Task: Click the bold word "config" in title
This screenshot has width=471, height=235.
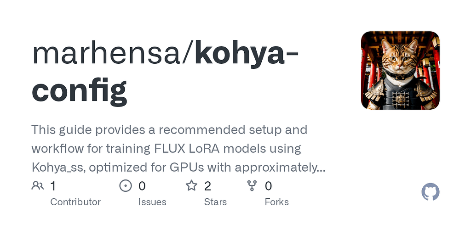Action: coord(79,89)
